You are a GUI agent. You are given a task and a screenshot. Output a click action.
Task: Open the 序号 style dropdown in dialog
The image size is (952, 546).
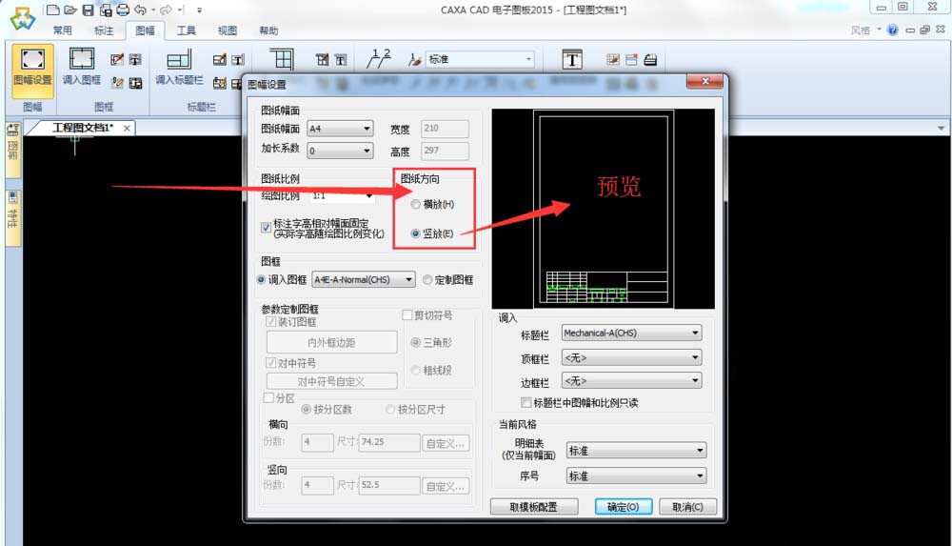(636, 476)
